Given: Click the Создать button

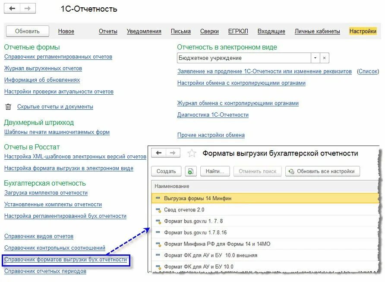Looking at the screenshot, I should tap(166, 171).
